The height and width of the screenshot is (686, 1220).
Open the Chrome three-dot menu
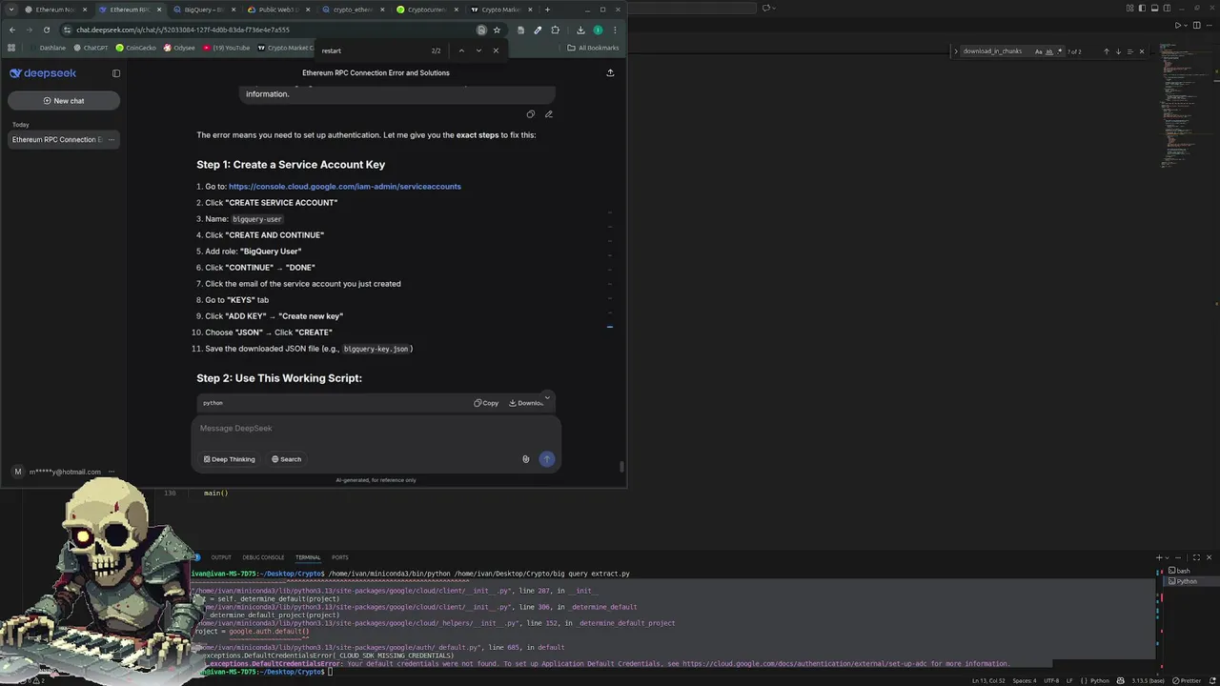click(615, 30)
